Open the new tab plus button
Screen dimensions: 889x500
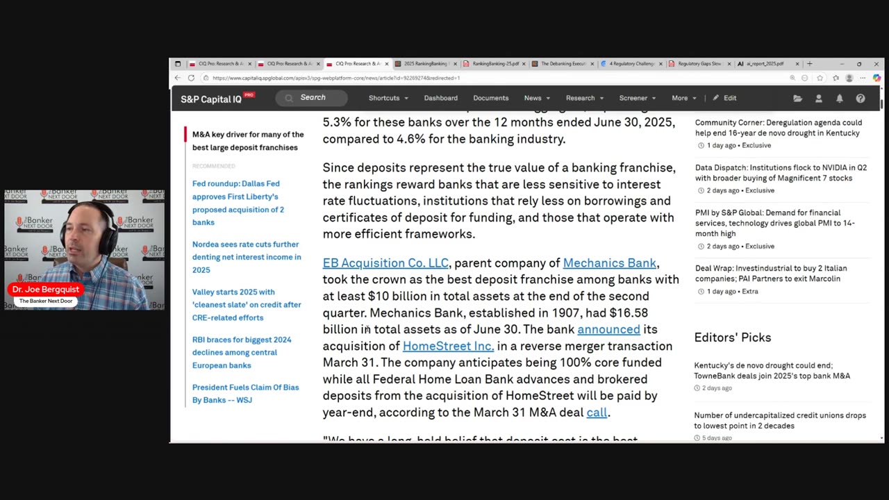pos(809,64)
